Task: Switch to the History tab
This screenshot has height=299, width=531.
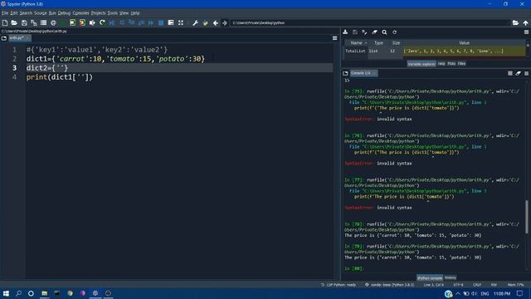Action: click(x=450, y=277)
